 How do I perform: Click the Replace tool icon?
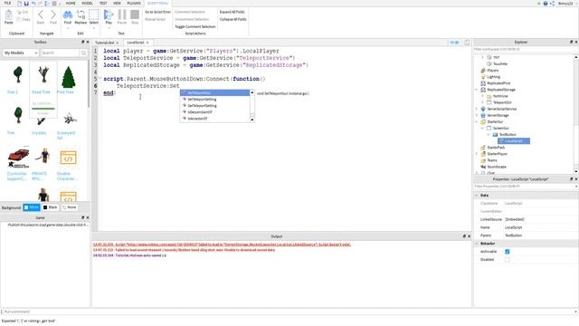pos(81,14)
